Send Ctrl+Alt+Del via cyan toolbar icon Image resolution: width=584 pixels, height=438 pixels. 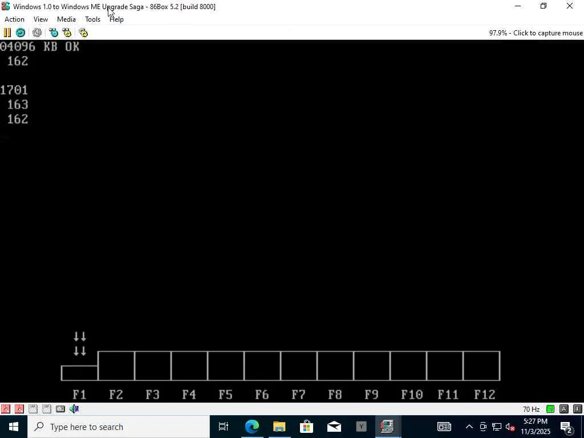(x=54, y=33)
